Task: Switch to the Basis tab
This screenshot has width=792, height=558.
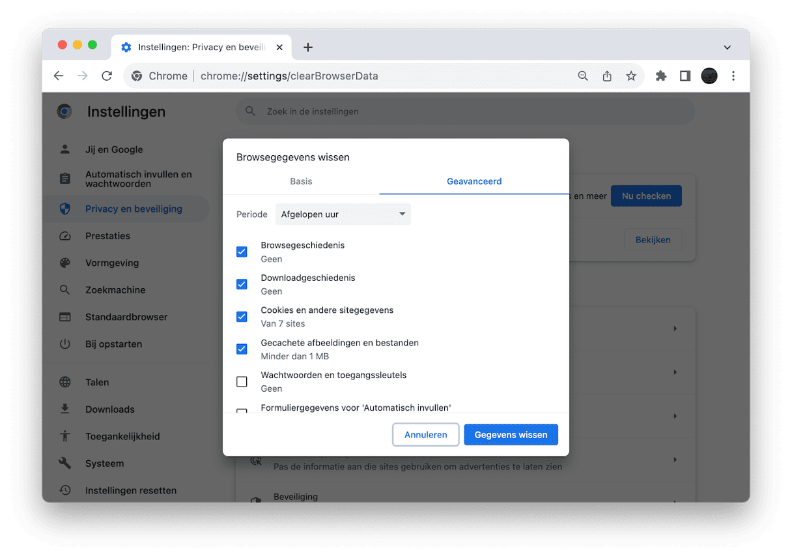Action: tap(301, 181)
